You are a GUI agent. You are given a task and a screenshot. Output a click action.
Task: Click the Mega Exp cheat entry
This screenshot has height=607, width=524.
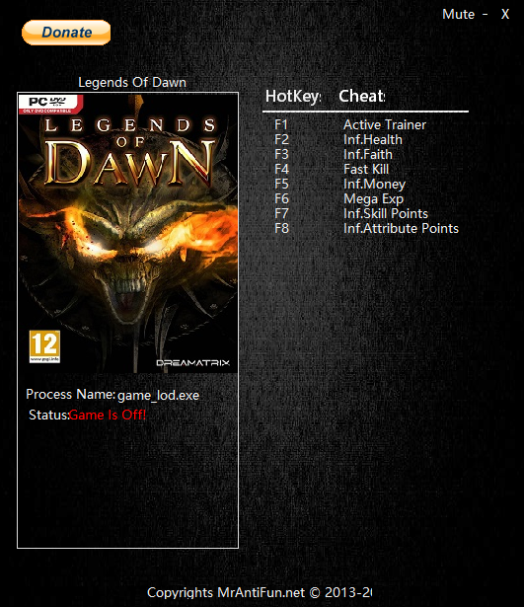point(373,199)
